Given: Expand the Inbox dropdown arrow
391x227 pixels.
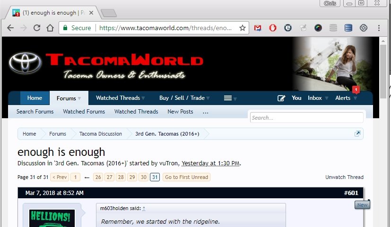Looking at the screenshot, I should point(326,98).
